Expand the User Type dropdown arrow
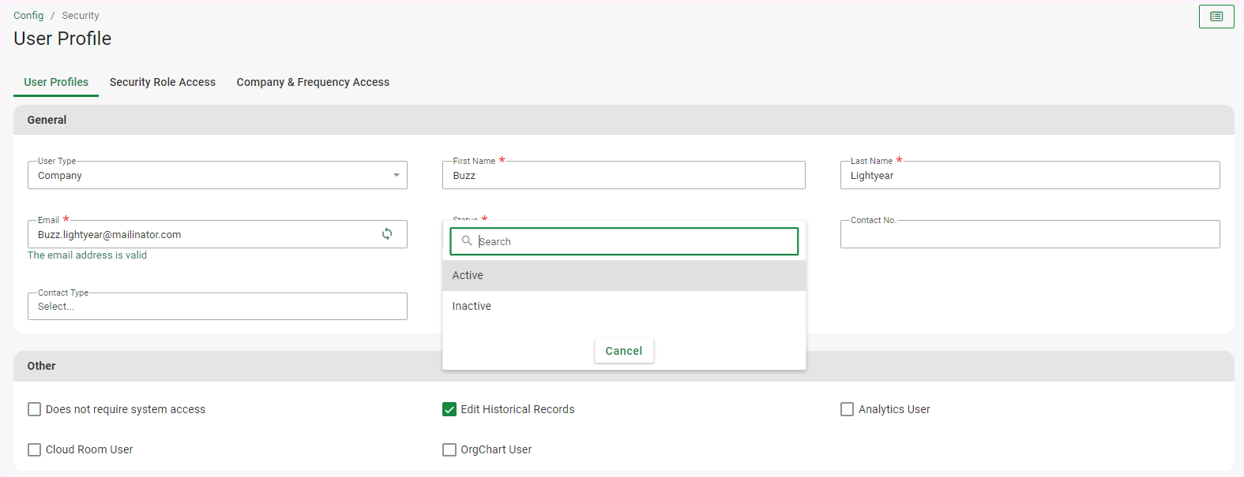Viewport: 1244px width, 477px height. tap(396, 175)
